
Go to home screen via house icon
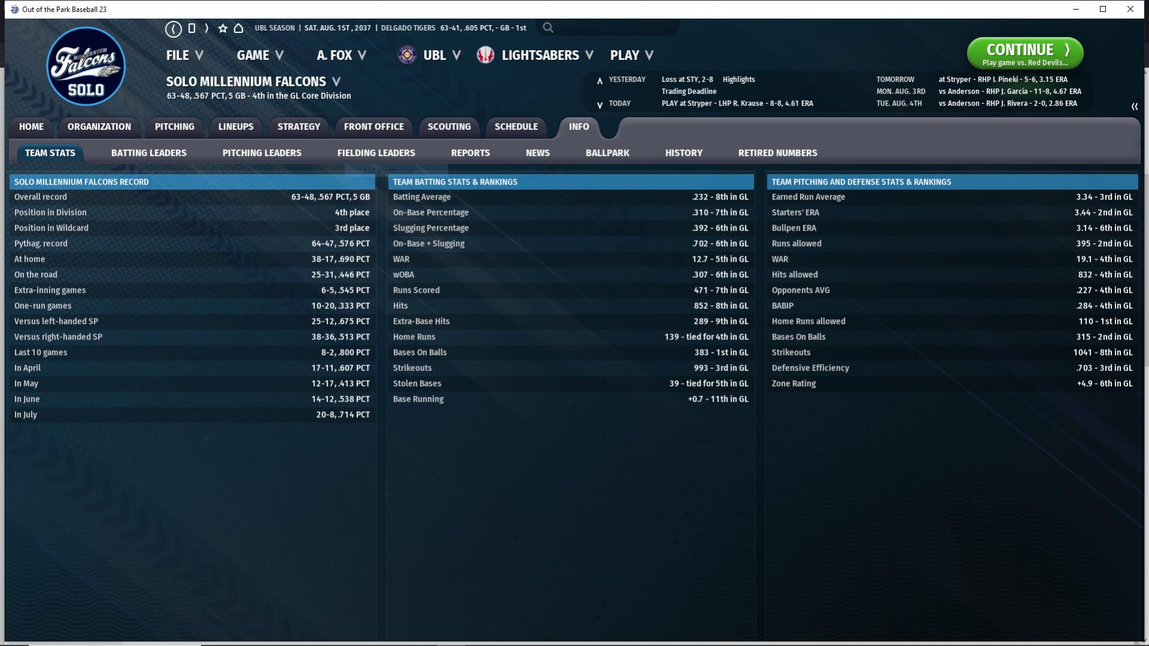click(238, 28)
